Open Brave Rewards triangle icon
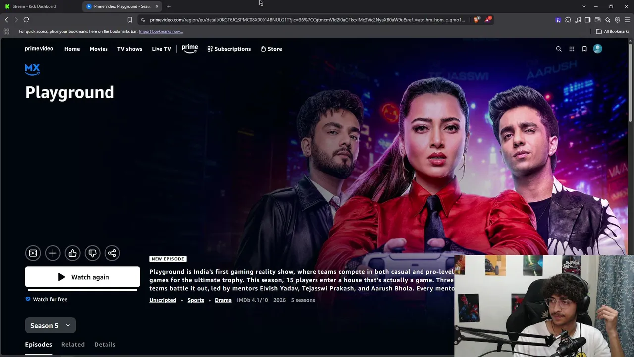This screenshot has height=357, width=634. (488, 20)
